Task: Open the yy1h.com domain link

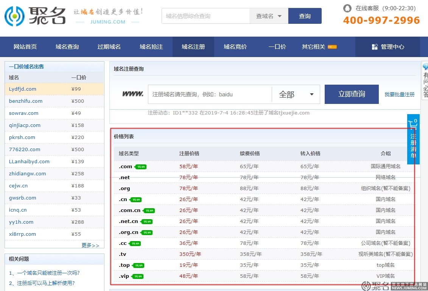Action: 21,222
